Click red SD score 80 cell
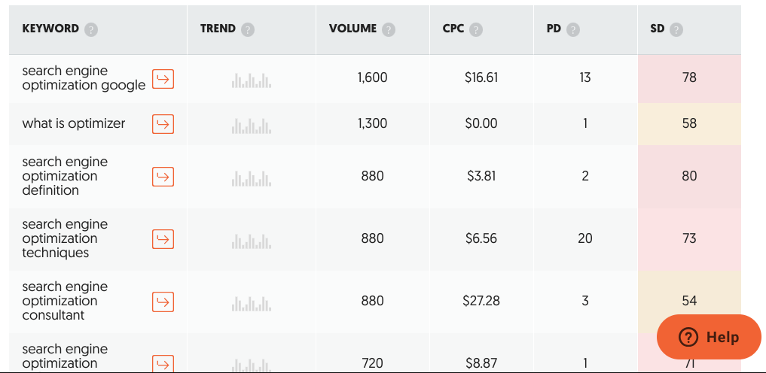Screen dimensions: 766x373 tap(689, 177)
